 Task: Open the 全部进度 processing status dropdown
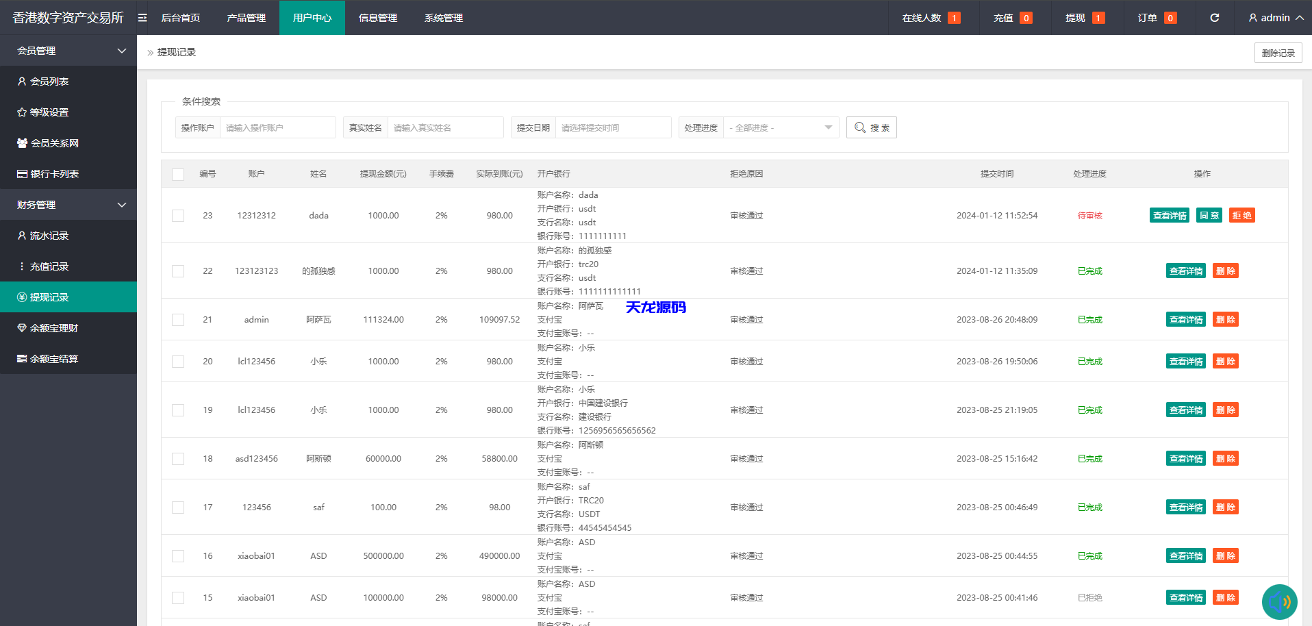tap(781, 127)
